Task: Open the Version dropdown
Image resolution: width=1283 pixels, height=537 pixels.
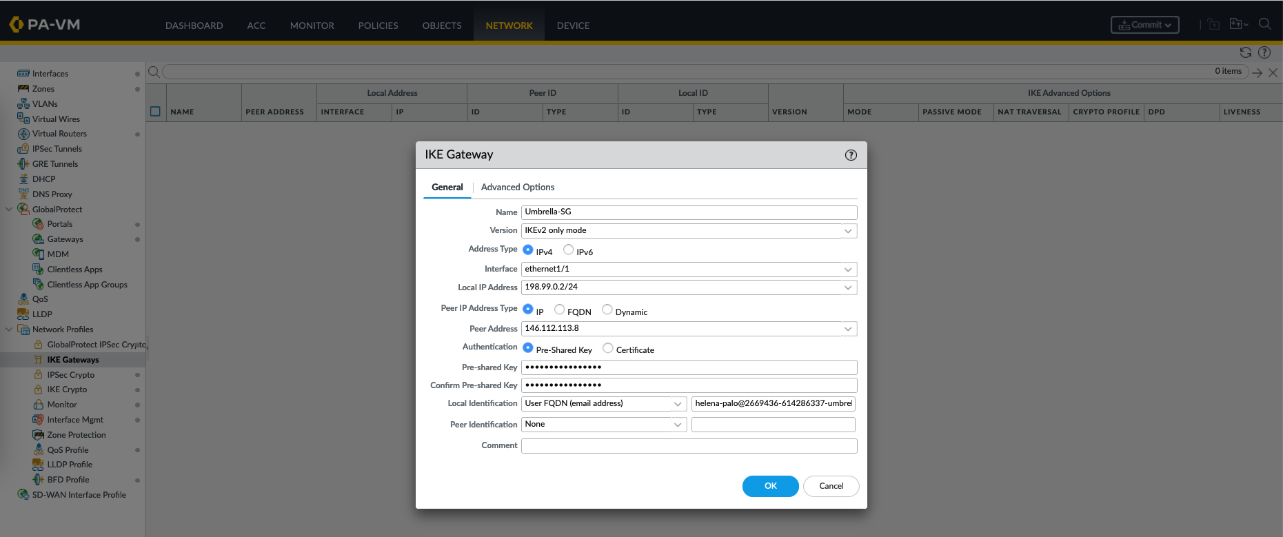Action: click(848, 231)
